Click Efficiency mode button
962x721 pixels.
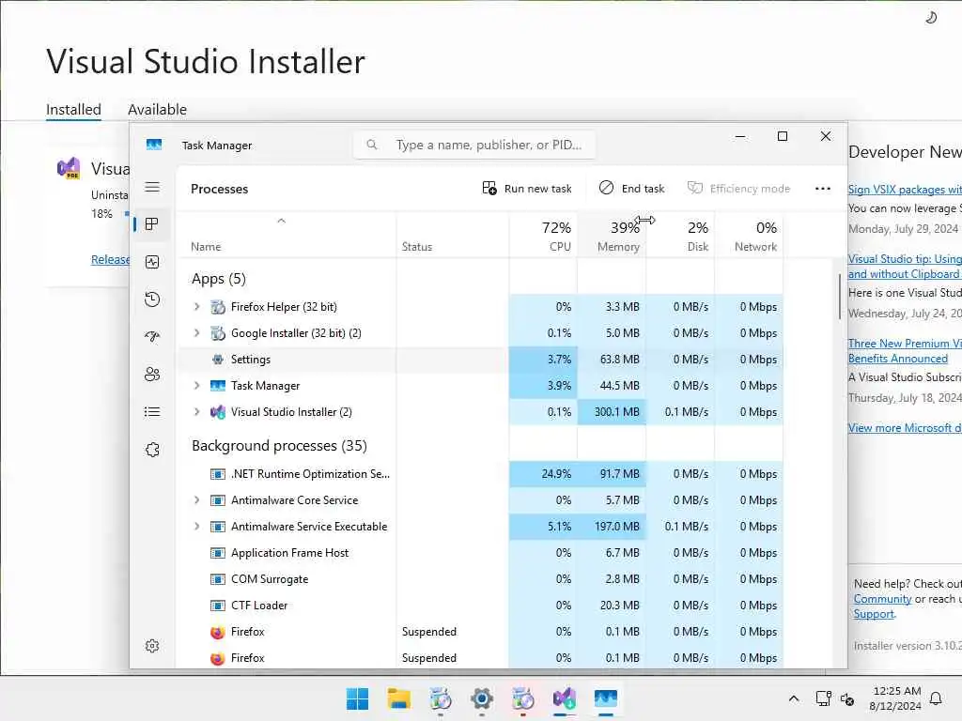tap(738, 188)
